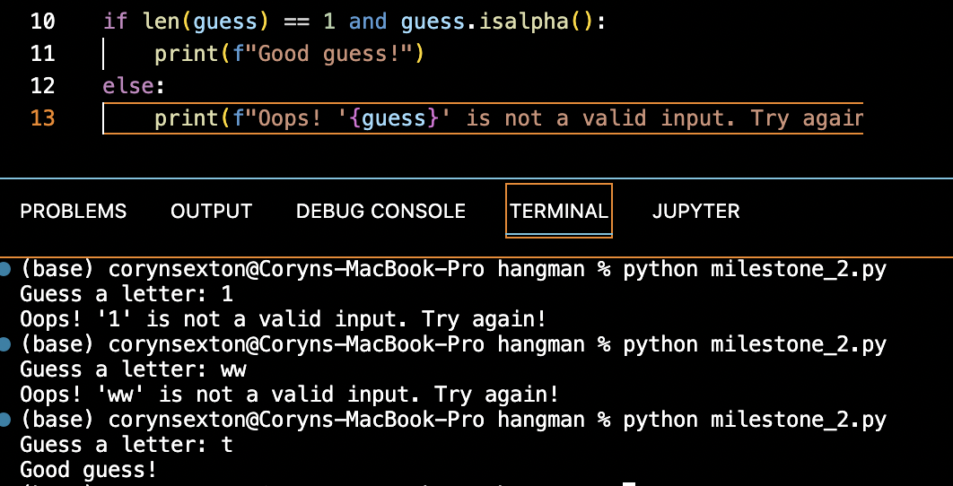Select the TERMINAL tab

click(x=558, y=211)
